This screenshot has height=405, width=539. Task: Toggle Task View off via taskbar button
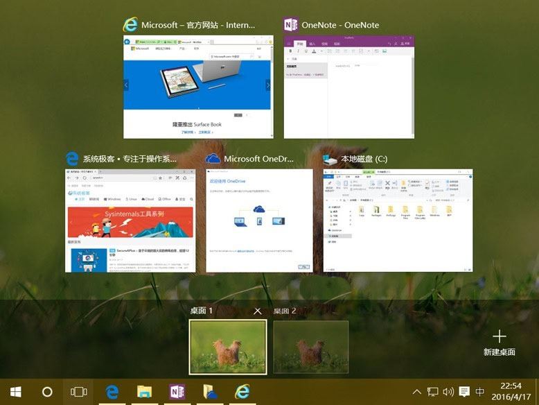coord(79,392)
